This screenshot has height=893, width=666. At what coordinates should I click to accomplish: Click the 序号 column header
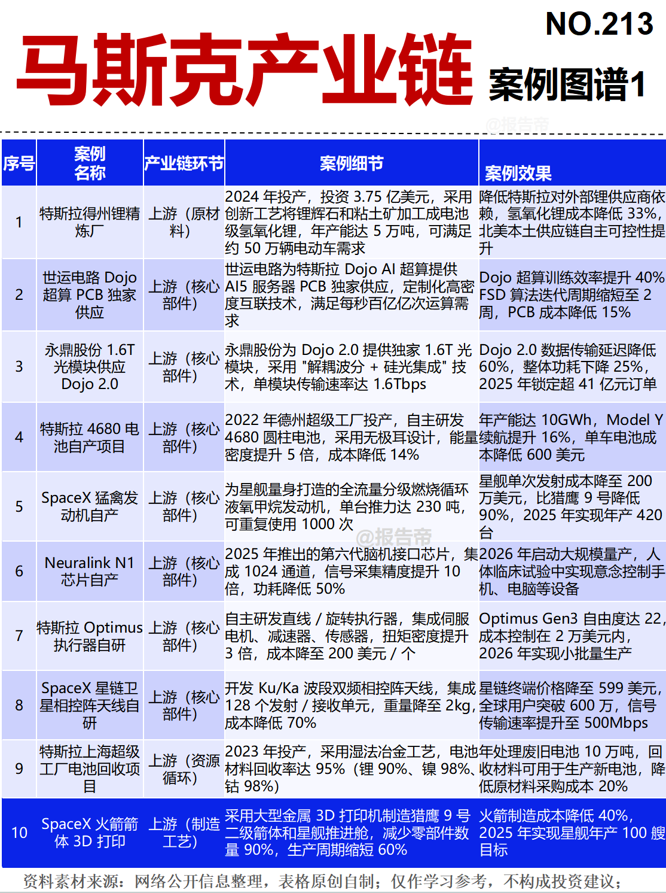tap(19, 163)
